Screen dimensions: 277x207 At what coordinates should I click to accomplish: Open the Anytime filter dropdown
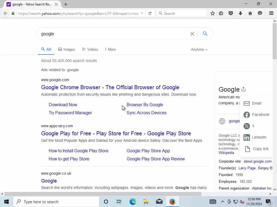tap(199, 50)
